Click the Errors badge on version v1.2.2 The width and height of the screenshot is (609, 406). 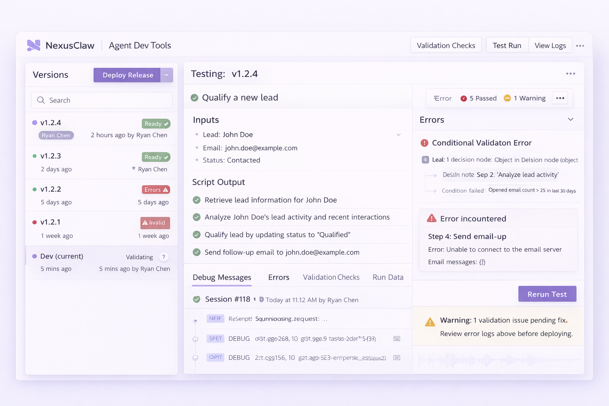point(156,189)
